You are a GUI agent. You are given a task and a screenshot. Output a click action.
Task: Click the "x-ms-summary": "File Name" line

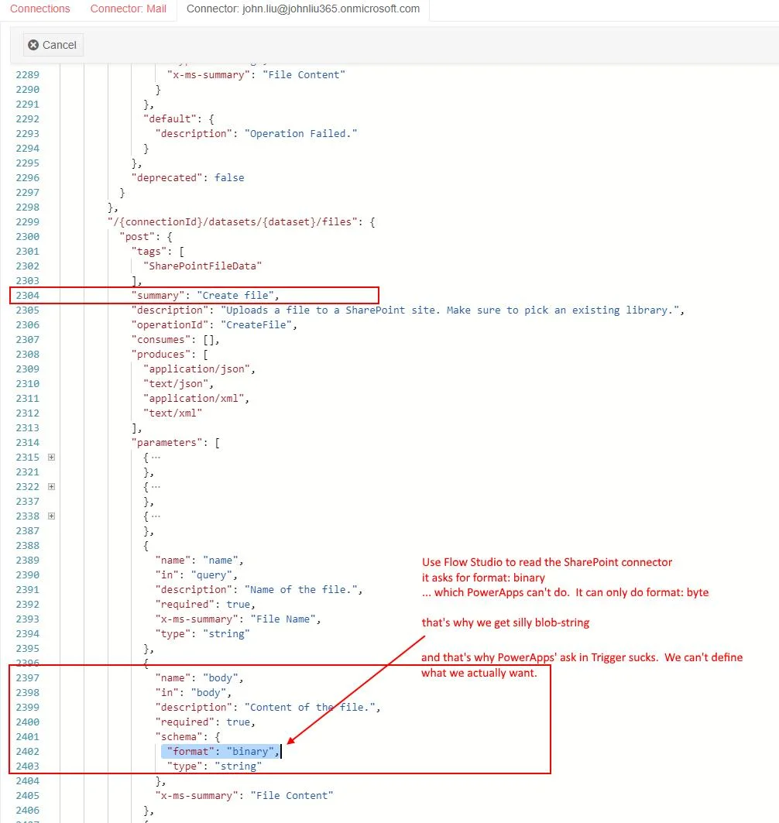(x=238, y=619)
